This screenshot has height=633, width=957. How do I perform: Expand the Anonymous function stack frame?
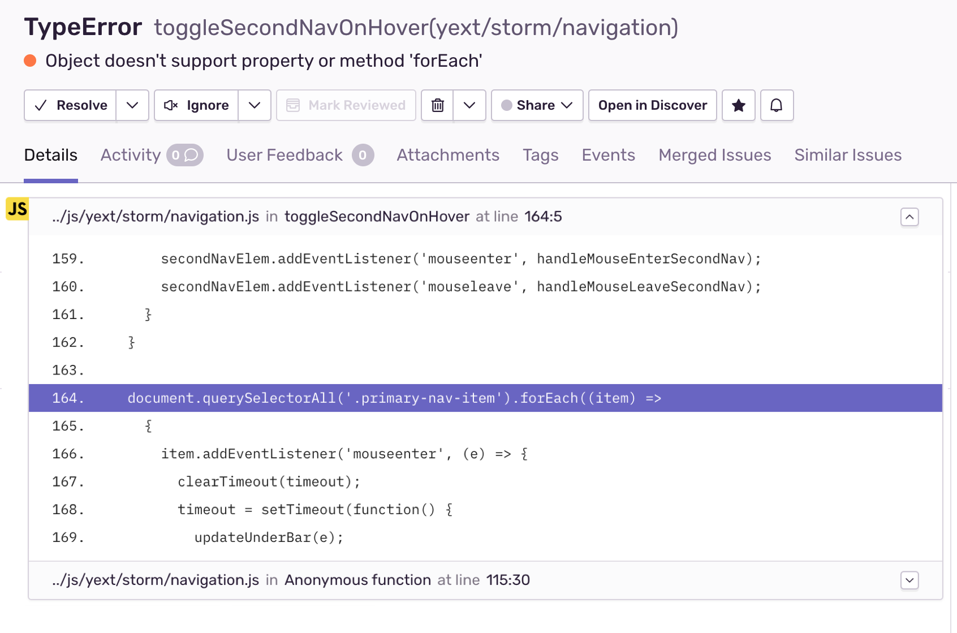tap(909, 580)
